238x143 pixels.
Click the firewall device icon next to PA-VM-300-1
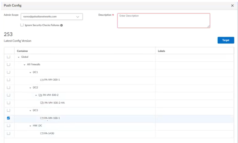(42, 80)
